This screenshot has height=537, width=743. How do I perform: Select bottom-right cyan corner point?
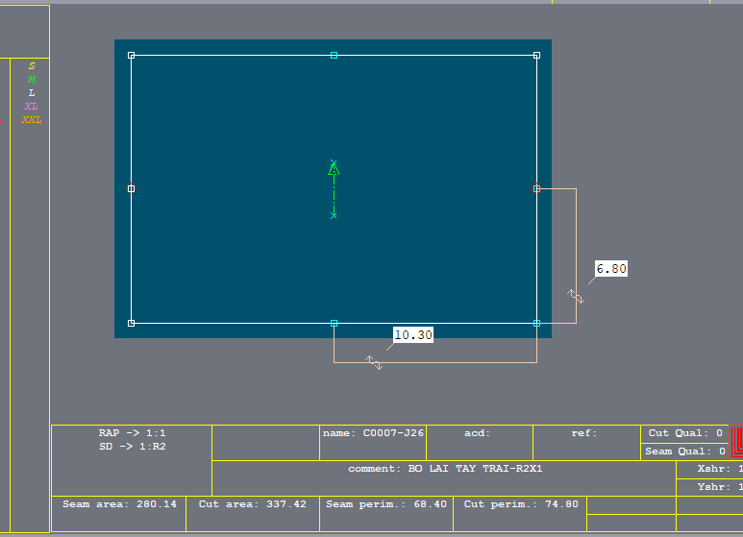537,324
